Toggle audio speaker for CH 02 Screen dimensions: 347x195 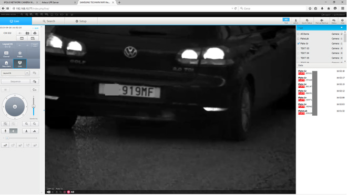click(x=20, y=33)
